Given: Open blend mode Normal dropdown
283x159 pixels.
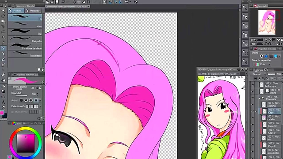Looking at the screenshot, I should tap(259, 74).
